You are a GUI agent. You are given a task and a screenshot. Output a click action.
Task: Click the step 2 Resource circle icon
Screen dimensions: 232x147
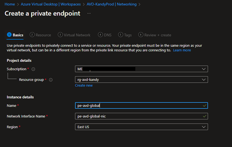tap(32, 35)
